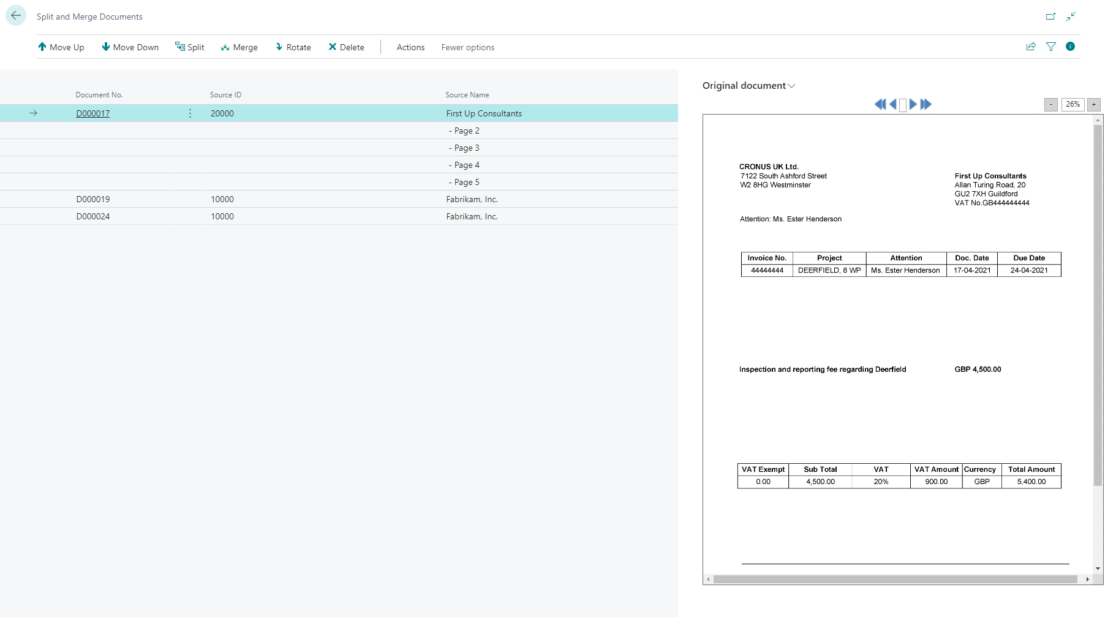The height and width of the screenshot is (628, 1116).
Task: Zoom out preview with minus button
Action: pyautogui.click(x=1051, y=105)
